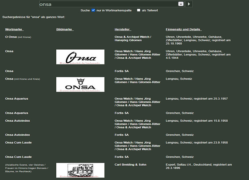Click the 'Suche' label text
The height and width of the screenshot is (180, 249).
(x=85, y=10)
